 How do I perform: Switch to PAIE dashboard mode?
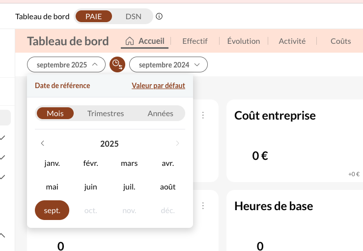[93, 16]
